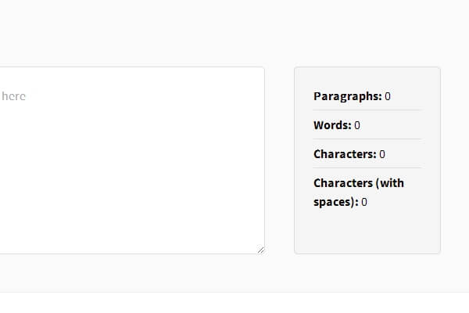Click the white section below the horizontal separator
The image size is (469, 313).
pos(234,304)
